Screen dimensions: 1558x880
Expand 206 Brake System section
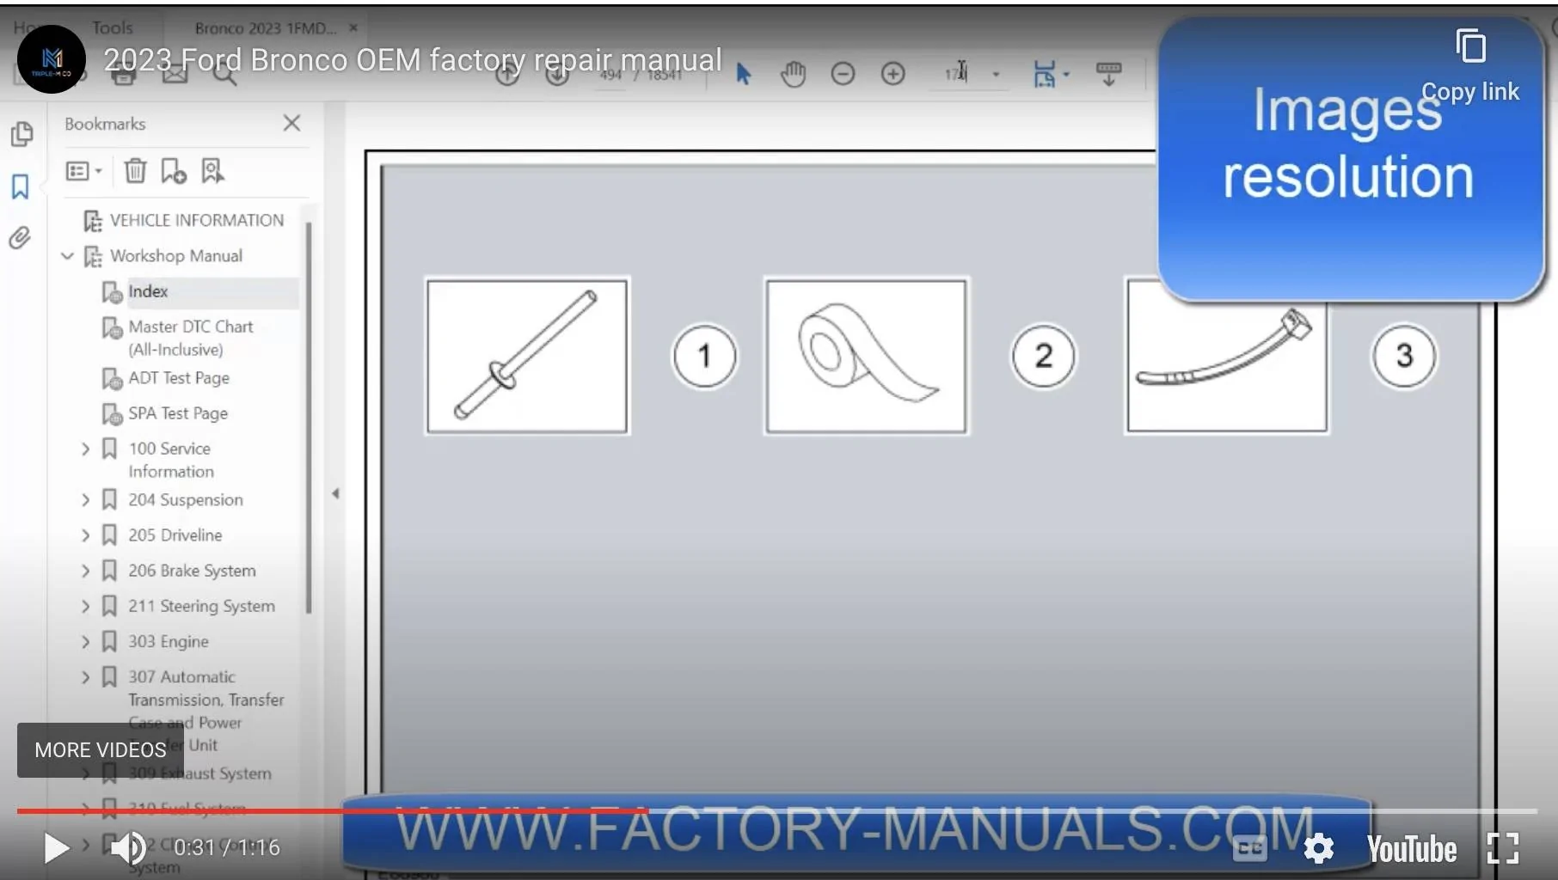85,571
